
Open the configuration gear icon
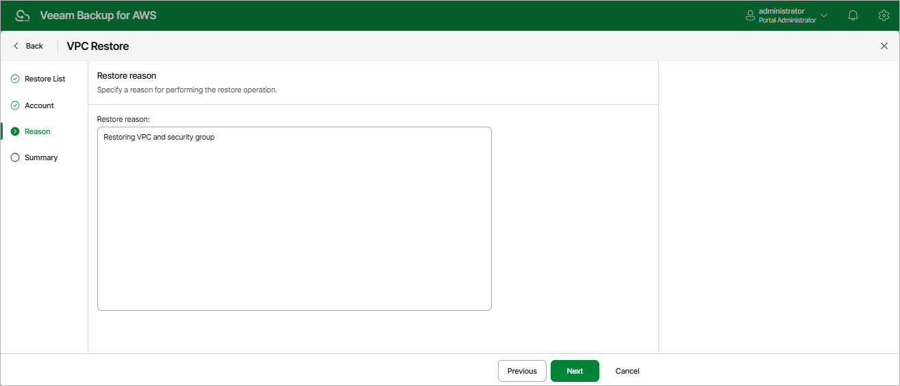tap(884, 15)
